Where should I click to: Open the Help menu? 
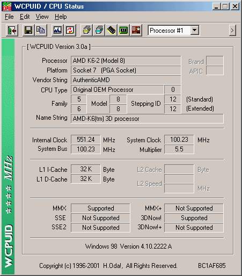(x=61, y=17)
